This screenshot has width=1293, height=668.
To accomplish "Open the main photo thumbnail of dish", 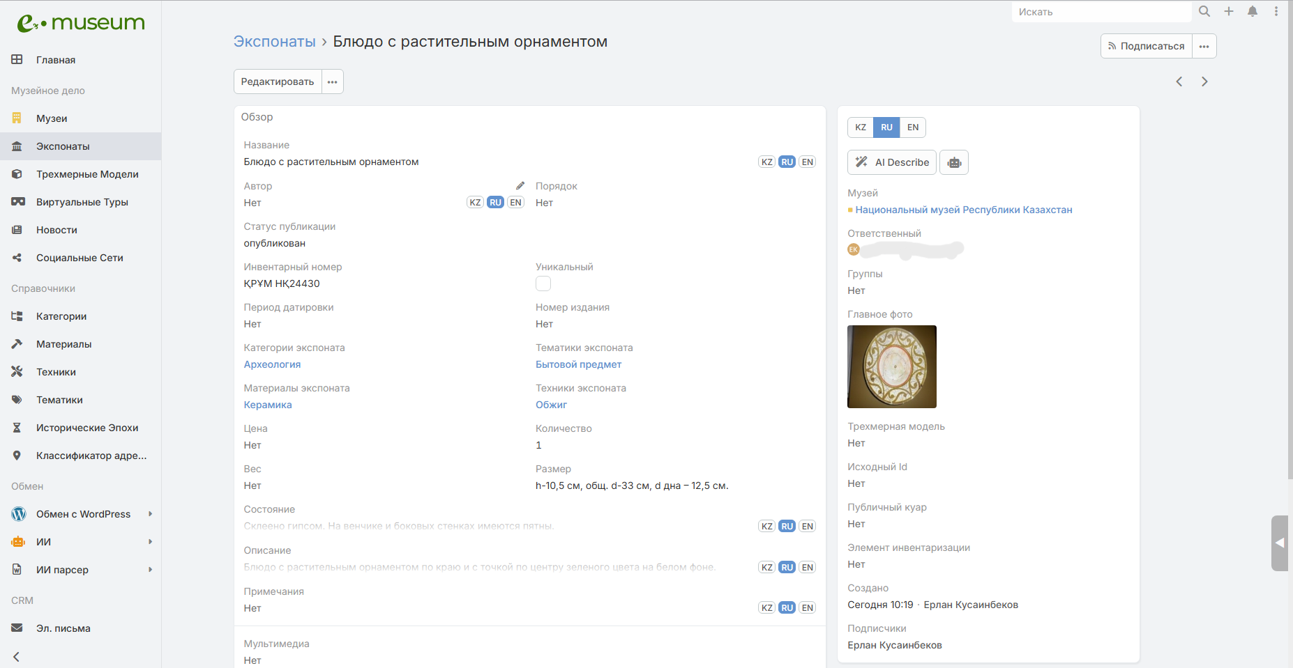I will click(891, 366).
